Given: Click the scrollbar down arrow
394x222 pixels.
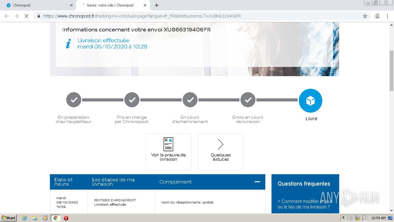Looking at the screenshot, I should [392, 211].
